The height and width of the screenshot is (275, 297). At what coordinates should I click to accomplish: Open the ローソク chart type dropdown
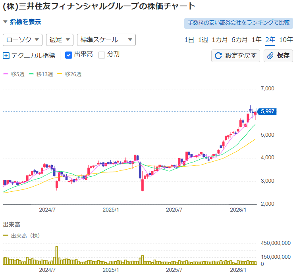coord(23,40)
